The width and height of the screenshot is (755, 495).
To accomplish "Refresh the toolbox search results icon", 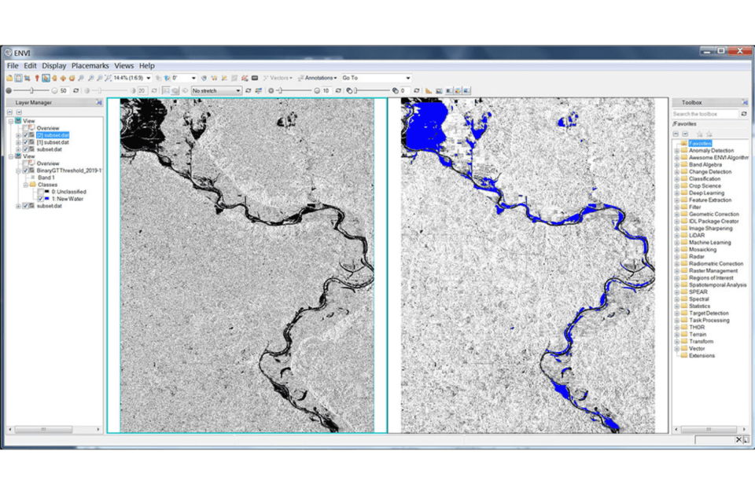I will 745,114.
